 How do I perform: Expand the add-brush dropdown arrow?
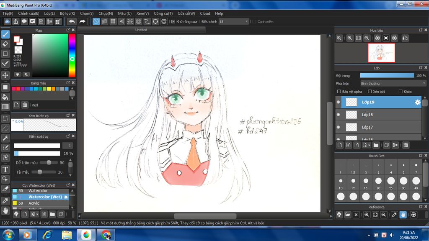pos(37,214)
